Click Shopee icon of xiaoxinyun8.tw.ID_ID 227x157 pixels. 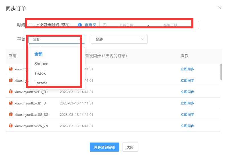point(11,103)
